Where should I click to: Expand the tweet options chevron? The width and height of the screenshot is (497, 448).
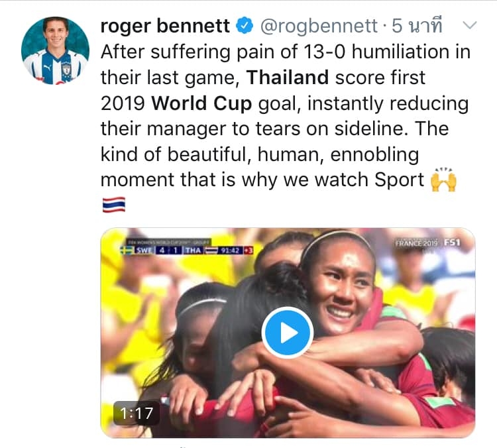tap(469, 26)
